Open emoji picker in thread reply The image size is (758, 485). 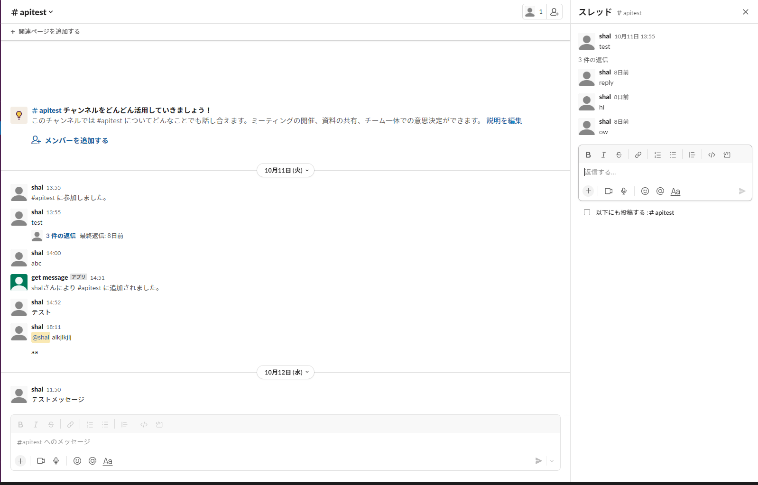(645, 191)
